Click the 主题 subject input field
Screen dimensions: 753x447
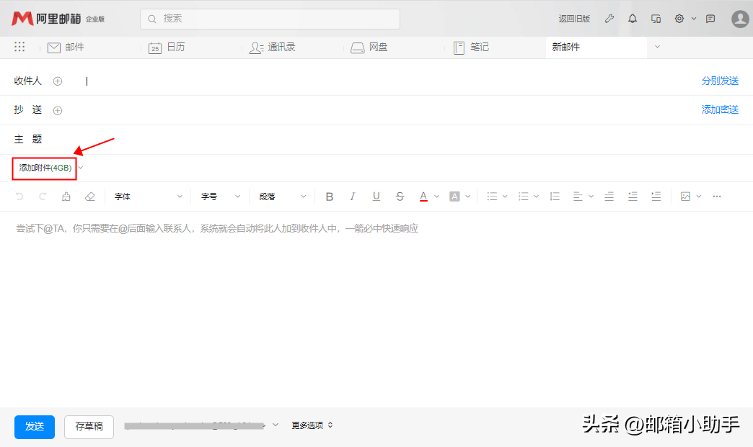pyautogui.click(x=361, y=140)
